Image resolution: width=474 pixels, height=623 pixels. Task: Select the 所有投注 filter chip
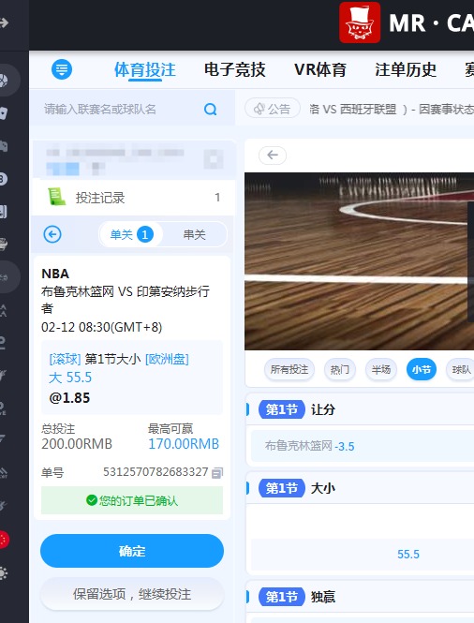point(289,369)
